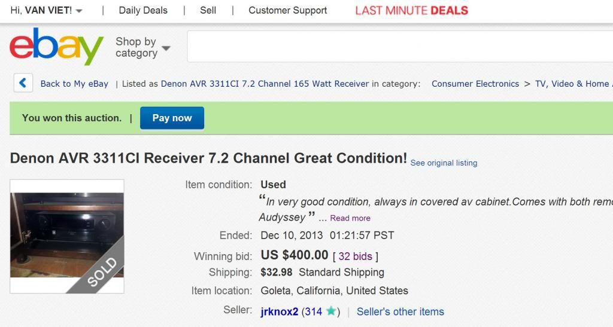This screenshot has width=613, height=327.
Task: Click inside the eBay search field
Action: pyautogui.click(x=400, y=47)
